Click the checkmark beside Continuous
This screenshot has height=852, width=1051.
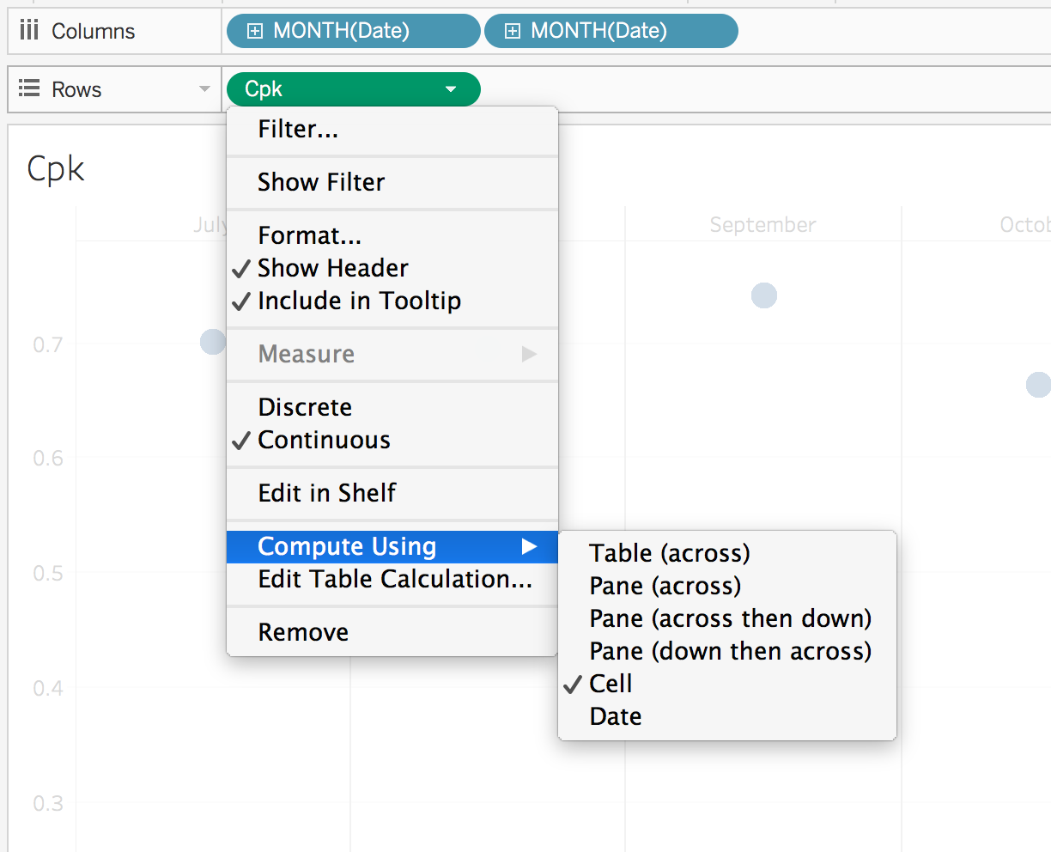click(x=241, y=440)
